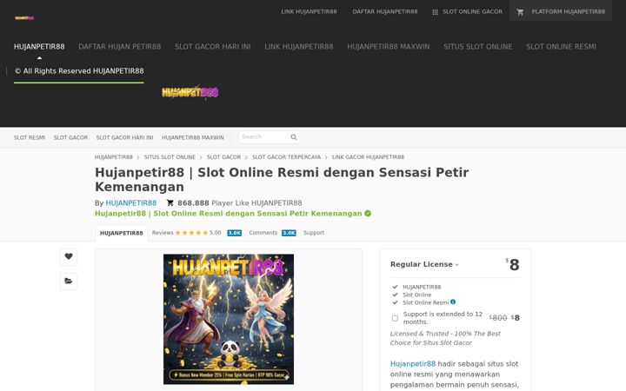Click green Hujanpetir88 Slot Online Resmi subtitle
The image size is (626, 391).
pyautogui.click(x=228, y=214)
